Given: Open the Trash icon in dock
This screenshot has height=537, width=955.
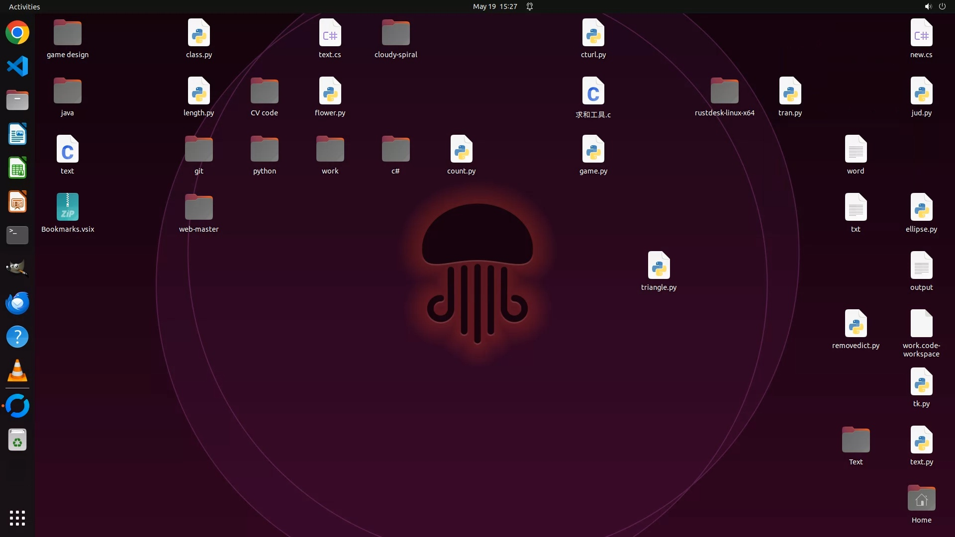Looking at the screenshot, I should tap(17, 440).
